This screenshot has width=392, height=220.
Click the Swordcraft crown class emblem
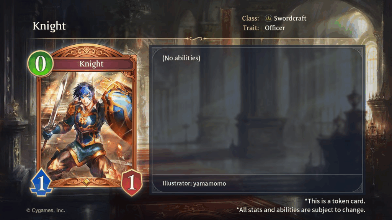coord(268,18)
